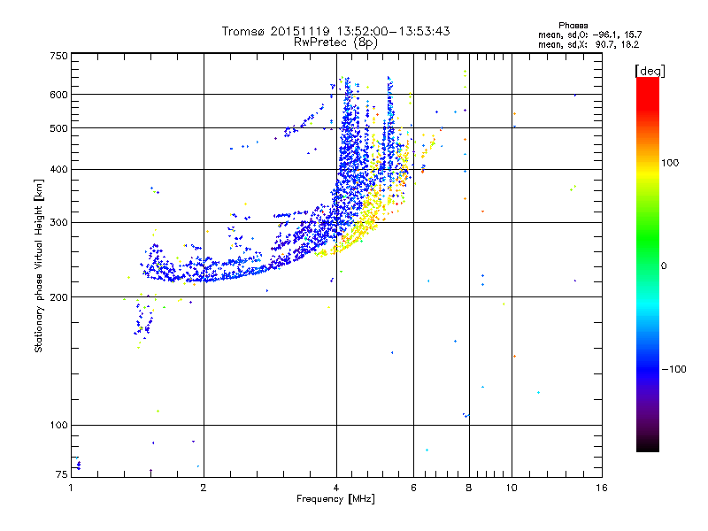Screen dimensions: 708x531
Task: Click the x-axis label '6'
Action: 413,488
